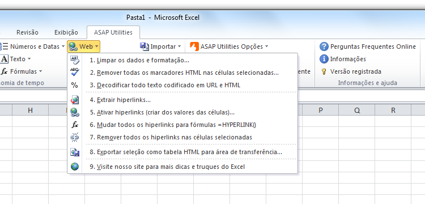This screenshot has width=425, height=204.
Task: Click the icon beside Extrair hiperlinks
Action: point(75,100)
